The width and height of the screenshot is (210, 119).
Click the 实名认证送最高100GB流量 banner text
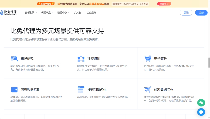click(x=94, y=4)
